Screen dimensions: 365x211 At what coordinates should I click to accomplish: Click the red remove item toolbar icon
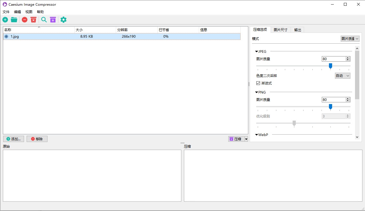25,20
